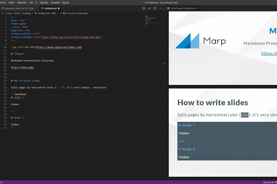Click '# How to write slides' on line 20
277x184 pixels.
pos(25,81)
